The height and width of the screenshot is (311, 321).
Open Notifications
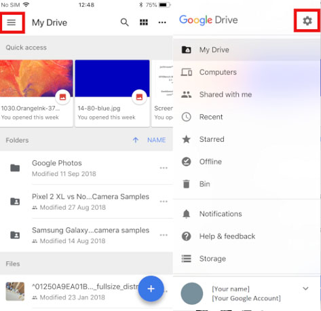pos(247,214)
